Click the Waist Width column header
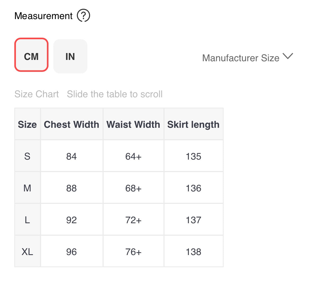Screen dimensions: 310x285 tap(133, 124)
